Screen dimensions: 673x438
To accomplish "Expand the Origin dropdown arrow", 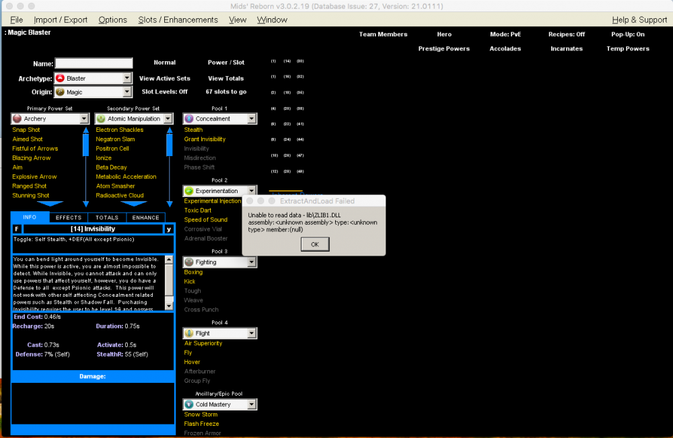I will (127, 92).
